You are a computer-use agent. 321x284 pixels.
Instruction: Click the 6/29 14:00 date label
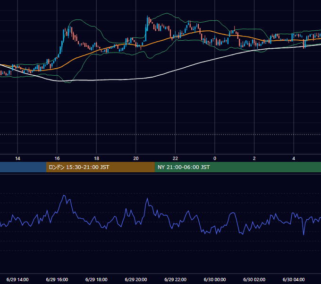(x=17, y=279)
